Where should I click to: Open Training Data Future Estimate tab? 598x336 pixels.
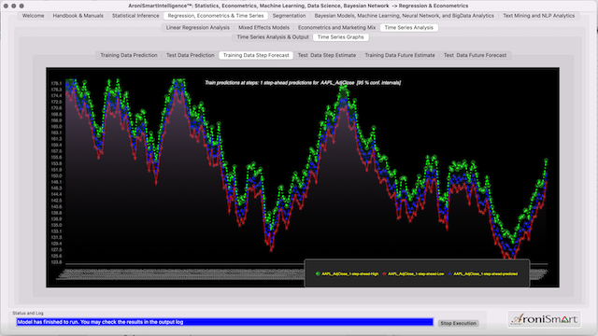[400, 55]
